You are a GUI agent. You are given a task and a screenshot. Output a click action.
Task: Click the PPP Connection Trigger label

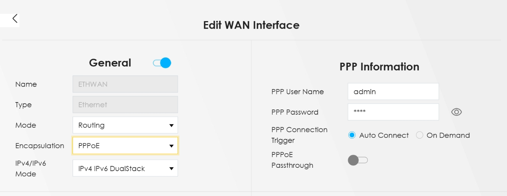pyautogui.click(x=299, y=135)
